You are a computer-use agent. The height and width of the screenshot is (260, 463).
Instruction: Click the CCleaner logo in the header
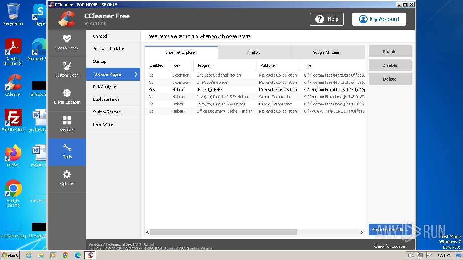click(x=67, y=19)
